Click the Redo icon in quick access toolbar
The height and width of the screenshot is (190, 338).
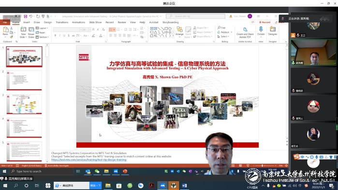click(x=38, y=16)
